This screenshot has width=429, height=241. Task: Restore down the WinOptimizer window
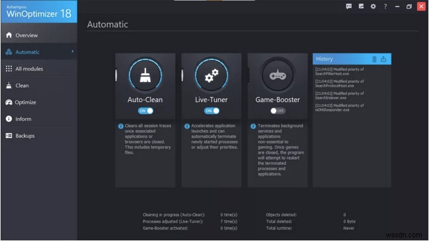pos(409,7)
